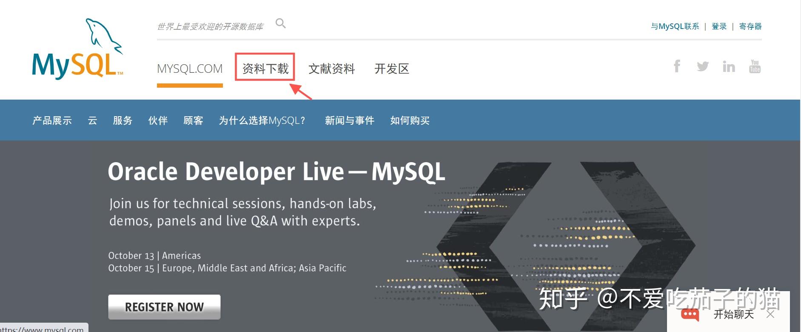Image resolution: width=801 pixels, height=332 pixels.
Task: Select the 伙伴 menu item
Action: 158,120
